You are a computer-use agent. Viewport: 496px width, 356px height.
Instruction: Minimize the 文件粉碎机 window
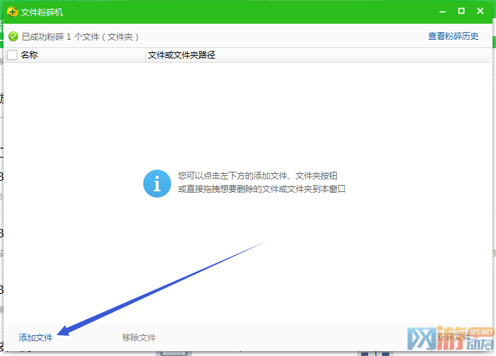[x=442, y=11]
